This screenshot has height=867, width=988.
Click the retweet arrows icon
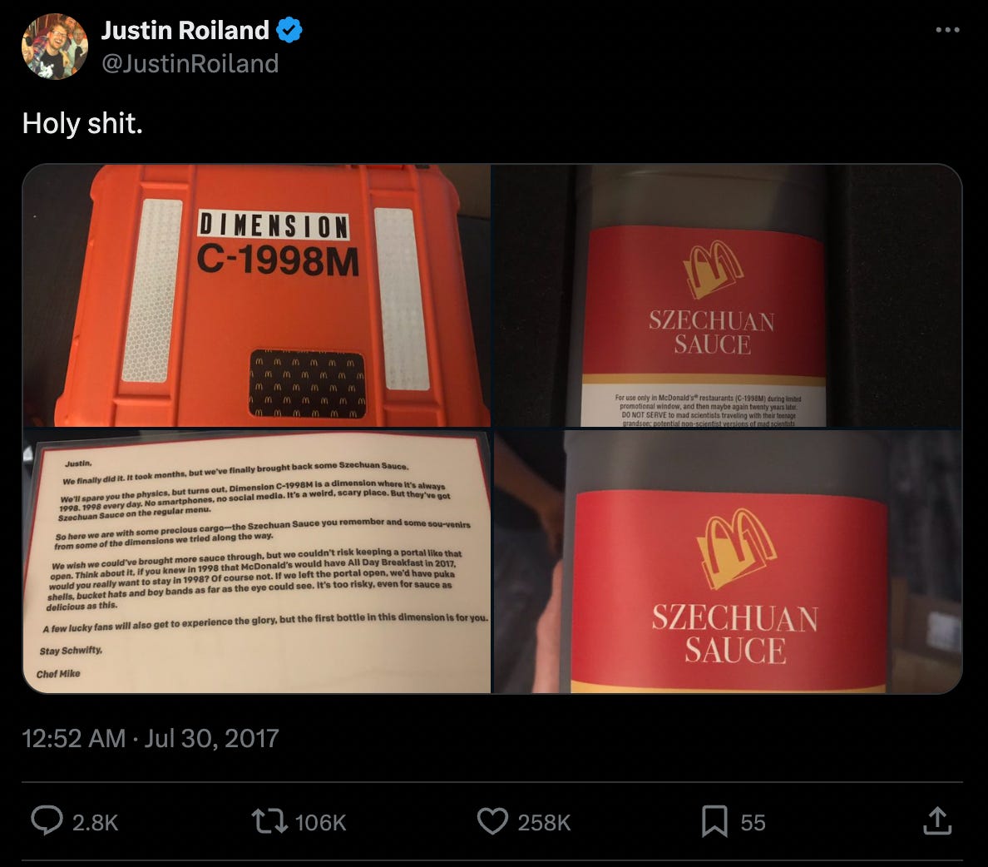(x=269, y=821)
